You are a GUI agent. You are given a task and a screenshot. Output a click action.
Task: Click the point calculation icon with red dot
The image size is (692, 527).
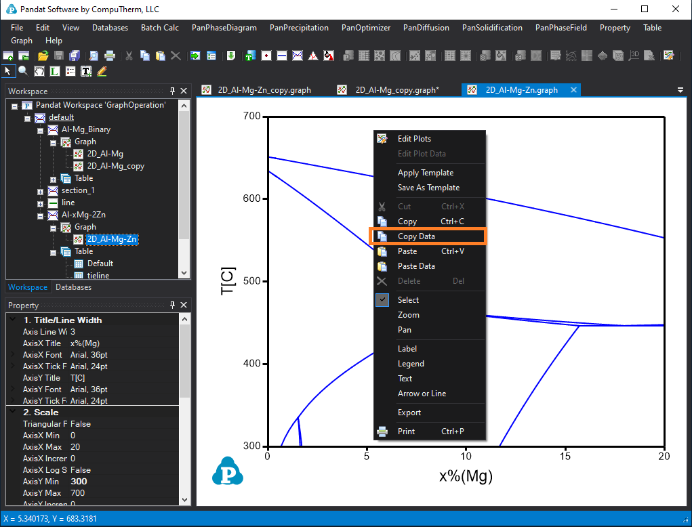pyautogui.click(x=266, y=56)
